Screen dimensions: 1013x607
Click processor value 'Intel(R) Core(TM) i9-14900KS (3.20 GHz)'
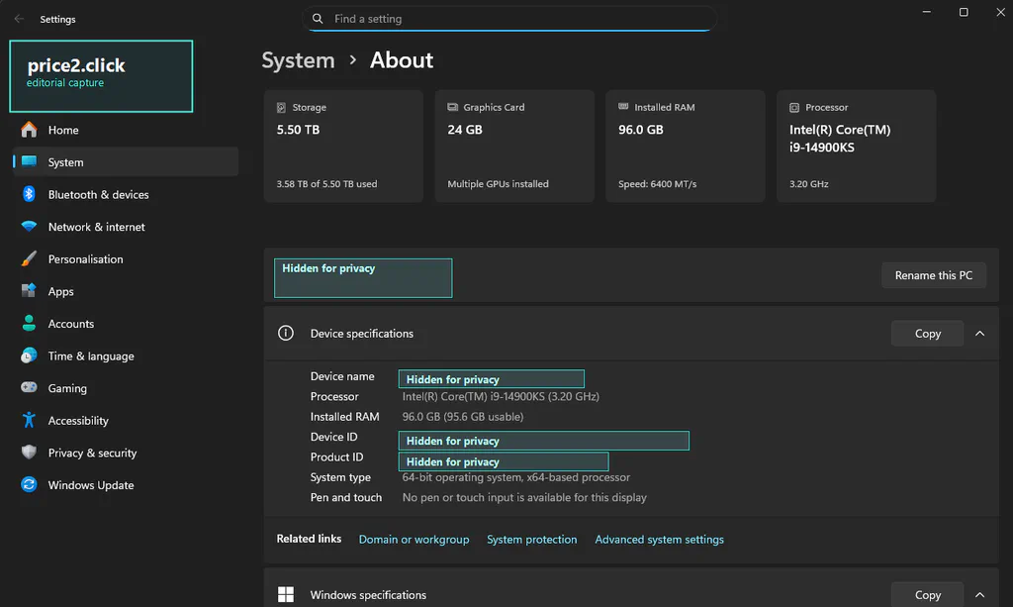click(x=501, y=396)
